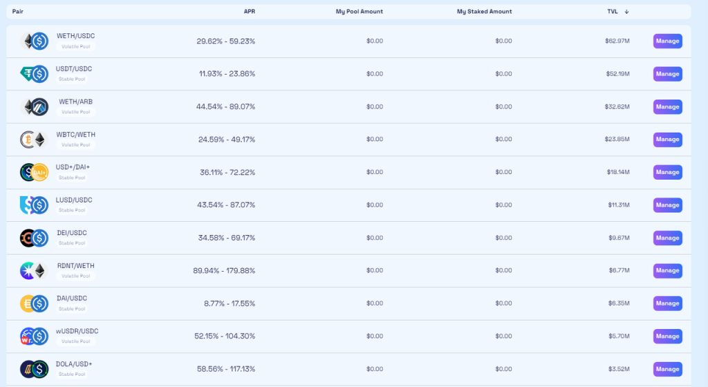Screen dimensions: 708x387
Task: Sort pools by TVL arrow
Action: click(x=626, y=12)
